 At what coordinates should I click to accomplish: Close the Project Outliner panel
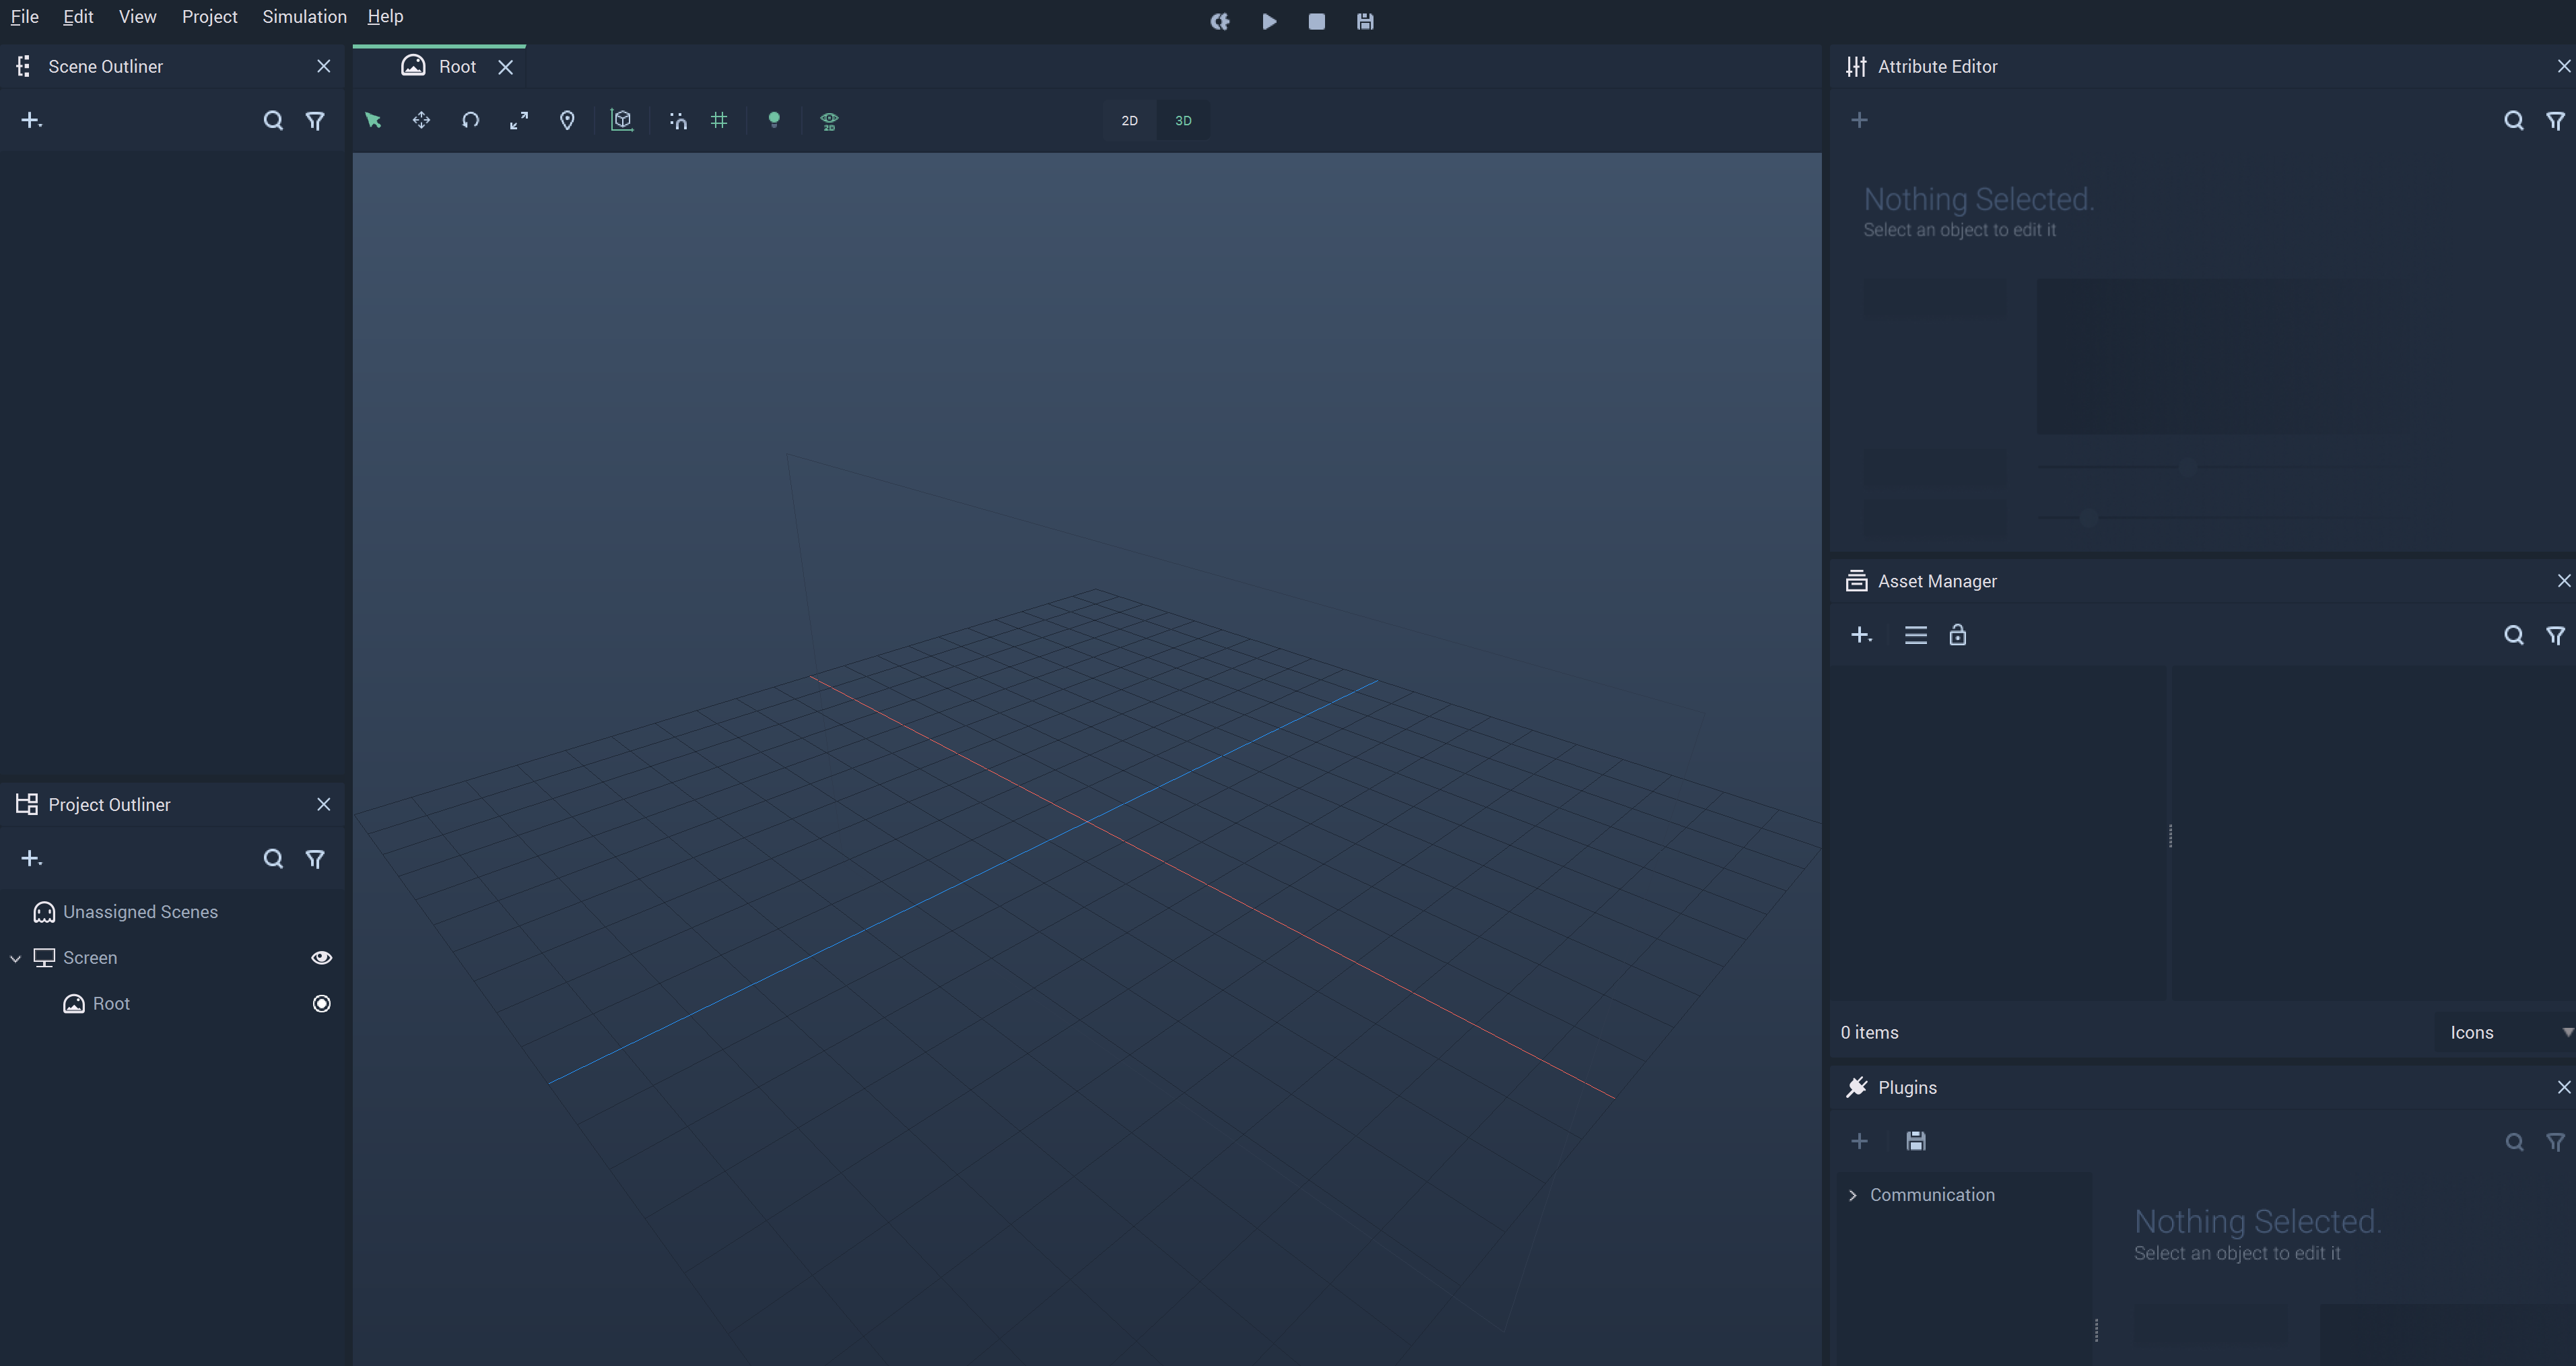click(x=323, y=804)
